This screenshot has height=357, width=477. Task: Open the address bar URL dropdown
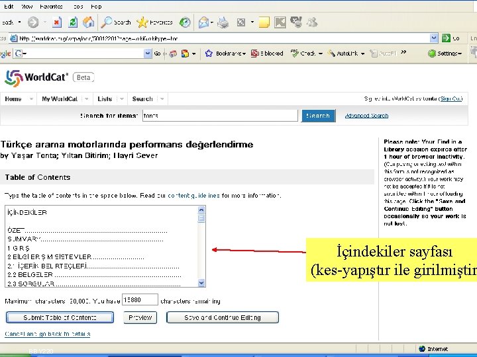pyautogui.click(x=434, y=38)
